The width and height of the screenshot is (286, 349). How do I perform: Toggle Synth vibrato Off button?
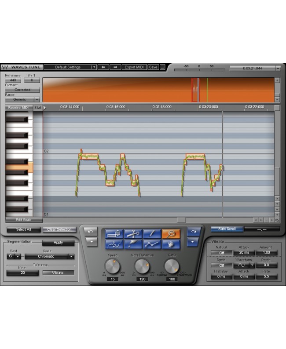click(x=221, y=265)
